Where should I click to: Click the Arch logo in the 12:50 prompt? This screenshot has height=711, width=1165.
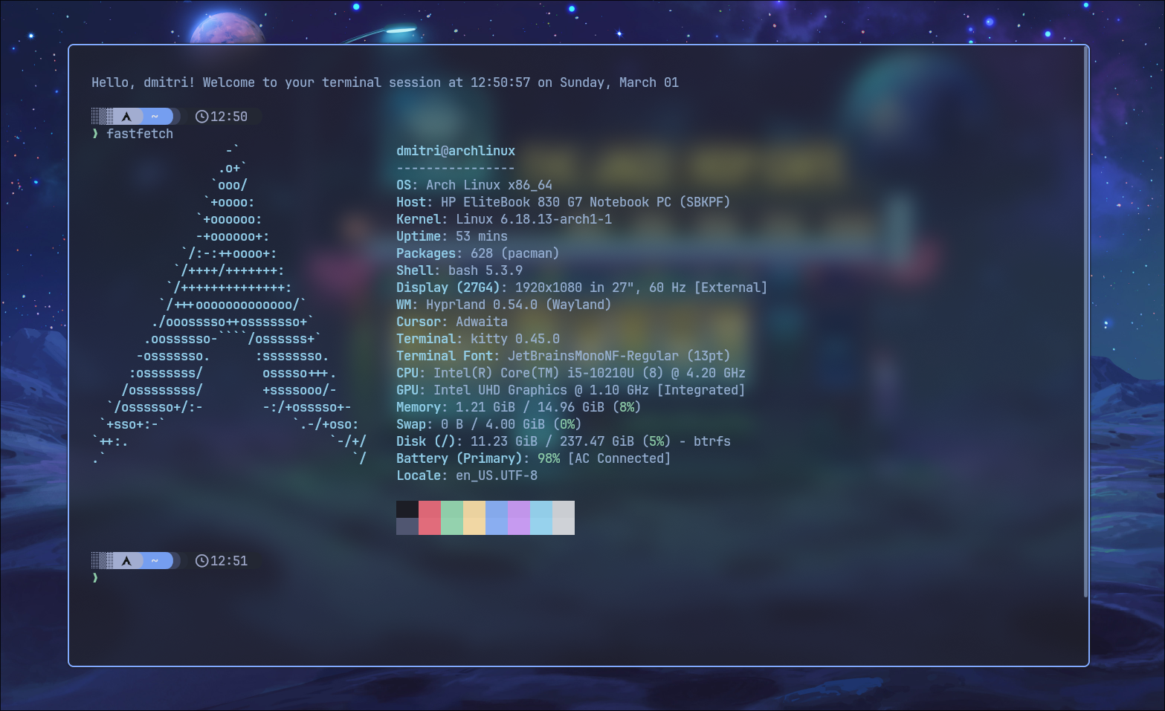tap(127, 117)
